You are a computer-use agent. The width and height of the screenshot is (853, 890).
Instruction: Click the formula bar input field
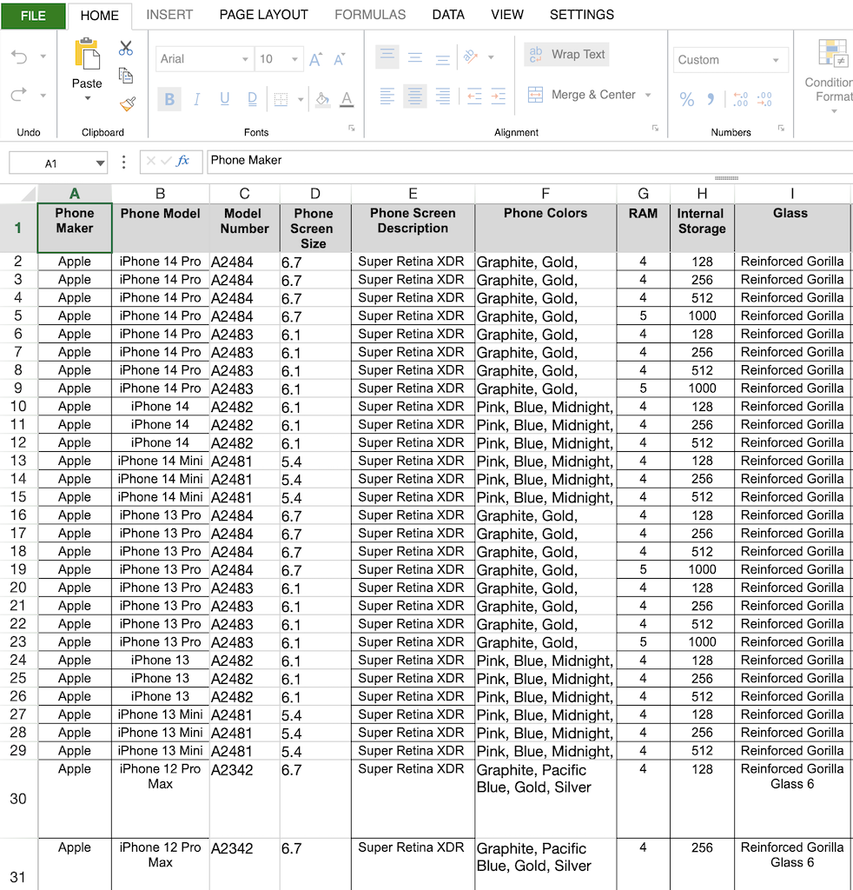tap(530, 161)
